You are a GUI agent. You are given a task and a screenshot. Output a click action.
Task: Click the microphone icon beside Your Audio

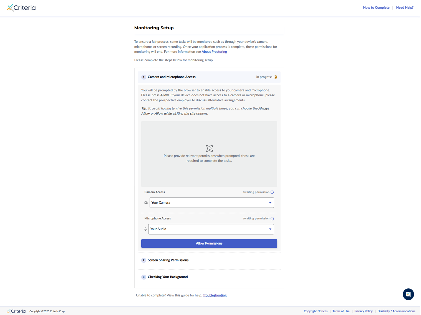click(x=145, y=229)
